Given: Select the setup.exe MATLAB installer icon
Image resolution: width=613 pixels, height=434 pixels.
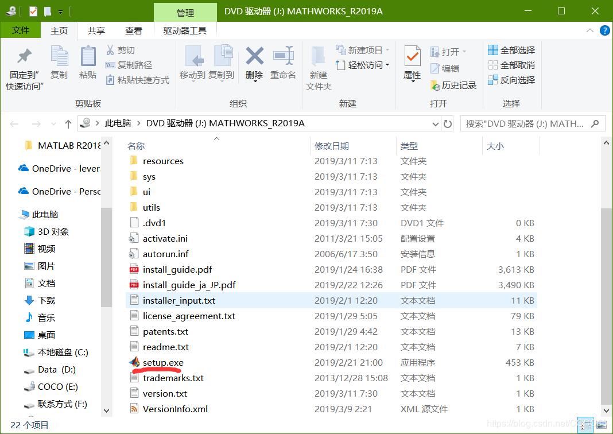Looking at the screenshot, I should click(134, 362).
